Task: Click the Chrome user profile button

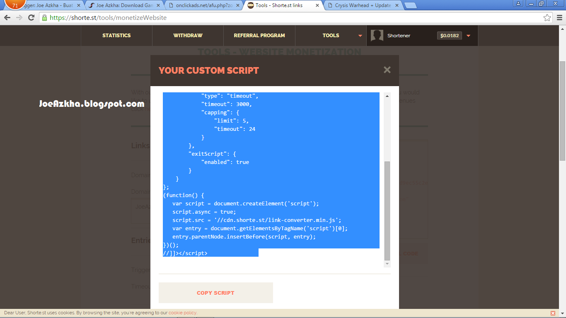Action: (x=518, y=3)
